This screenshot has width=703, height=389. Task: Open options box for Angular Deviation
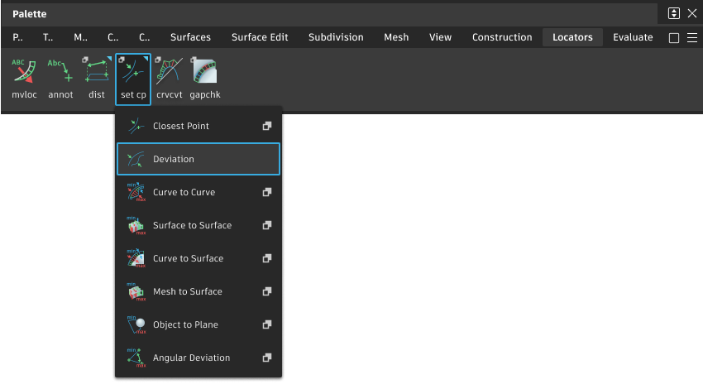point(267,358)
